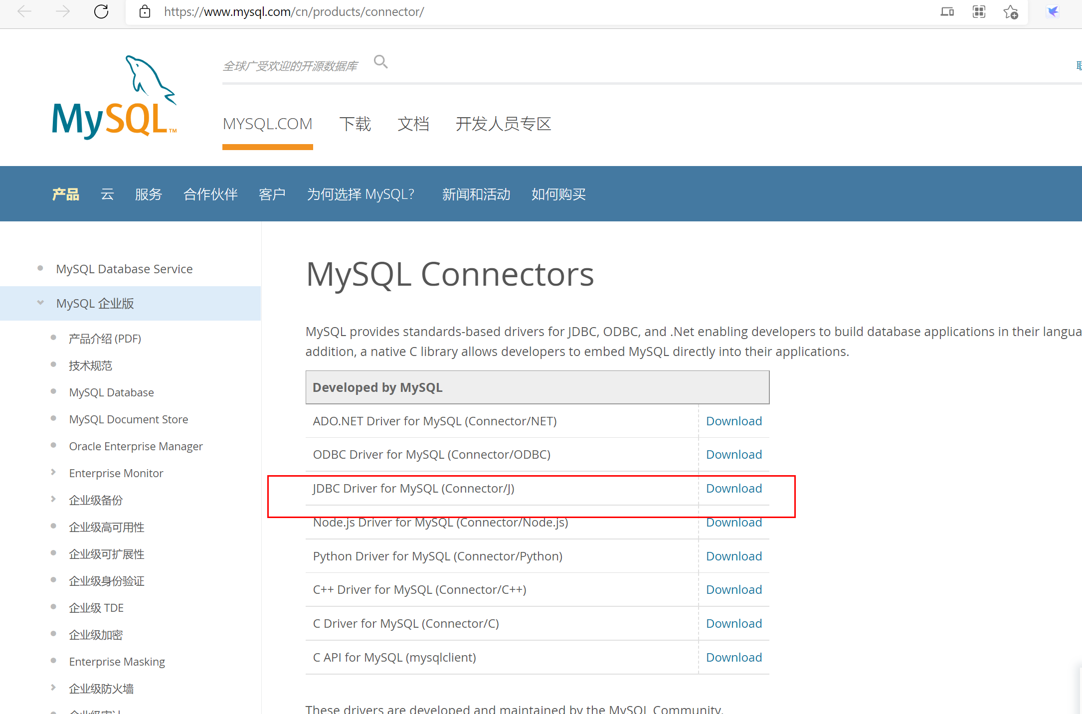
Task: Click the site search field
Action: 290,66
